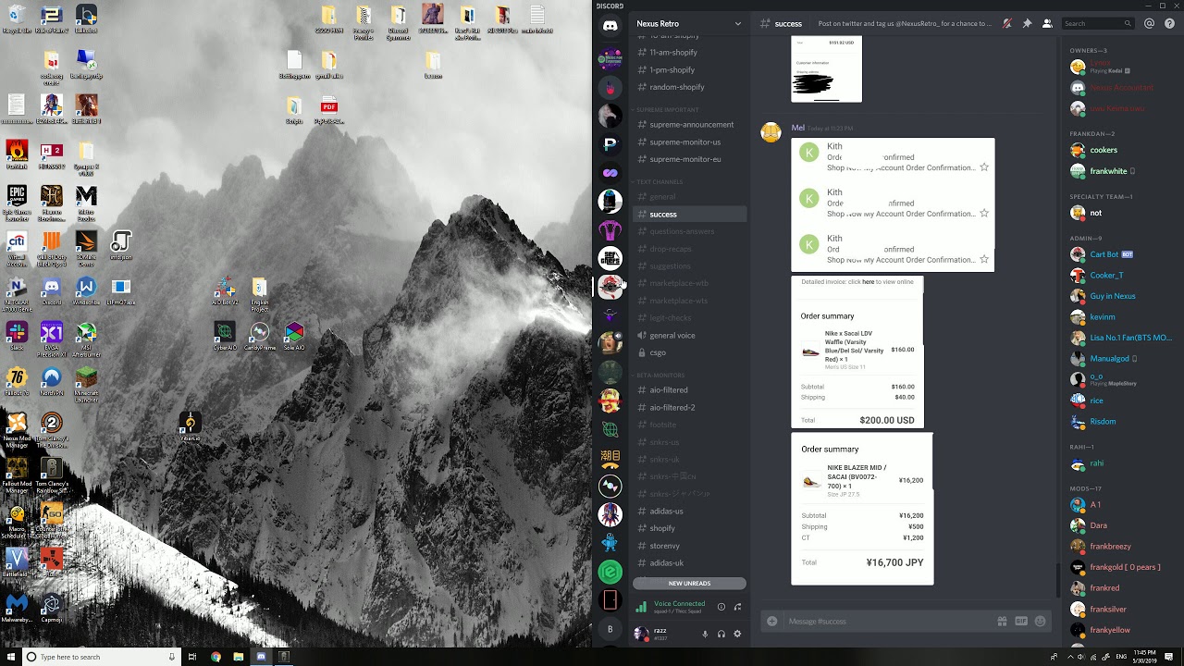
Task: Open Windows notification center
Action: [x=1170, y=657]
